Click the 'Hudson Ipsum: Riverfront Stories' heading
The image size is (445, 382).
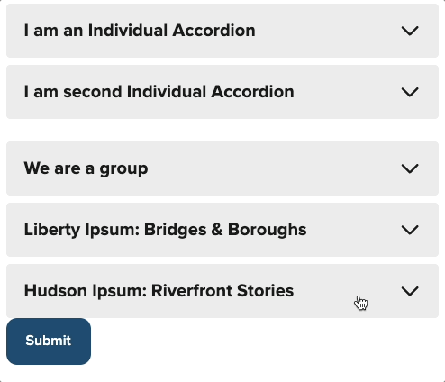159,291
